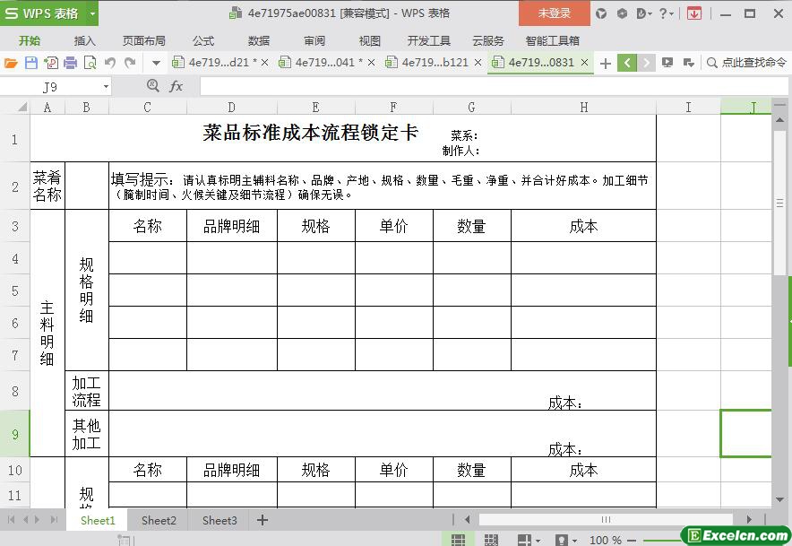This screenshot has width=792, height=546.
Task: Add a new sheet with plus button
Action: (x=263, y=520)
